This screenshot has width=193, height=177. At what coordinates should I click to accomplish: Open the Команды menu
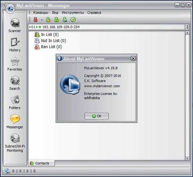[x=41, y=13]
